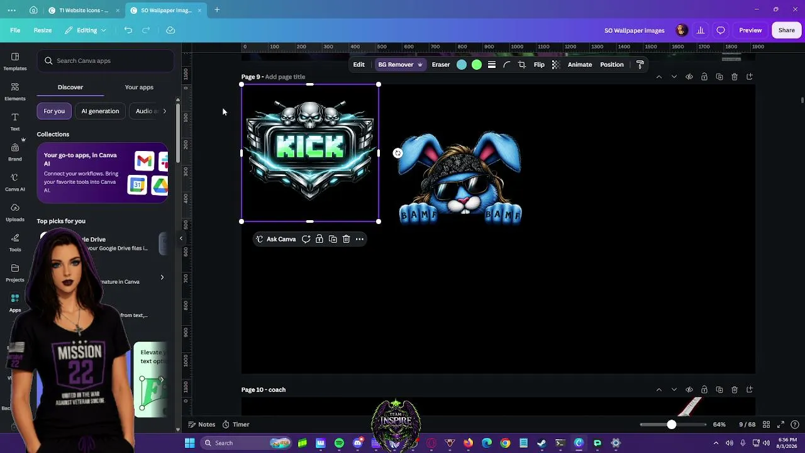The width and height of the screenshot is (805, 453).
Task: Switch to the Your apps tab
Action: click(139, 87)
